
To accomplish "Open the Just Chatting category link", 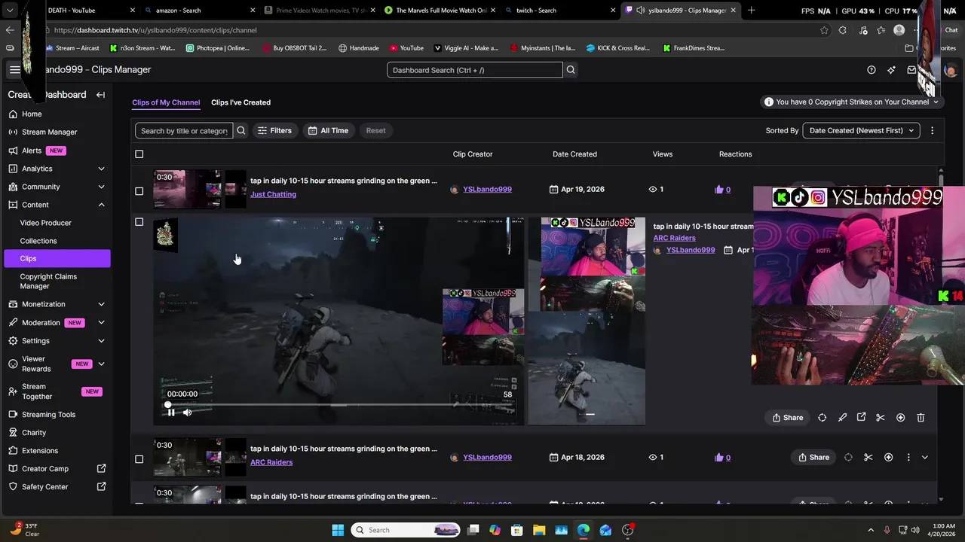I will (273, 194).
